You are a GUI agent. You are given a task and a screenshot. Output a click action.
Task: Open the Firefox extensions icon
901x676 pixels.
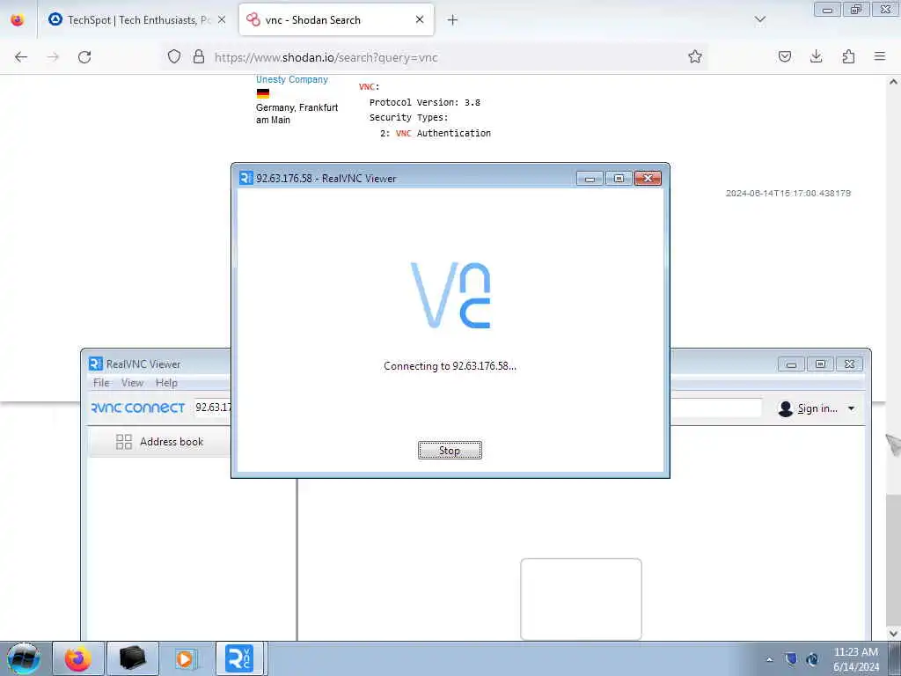click(848, 56)
